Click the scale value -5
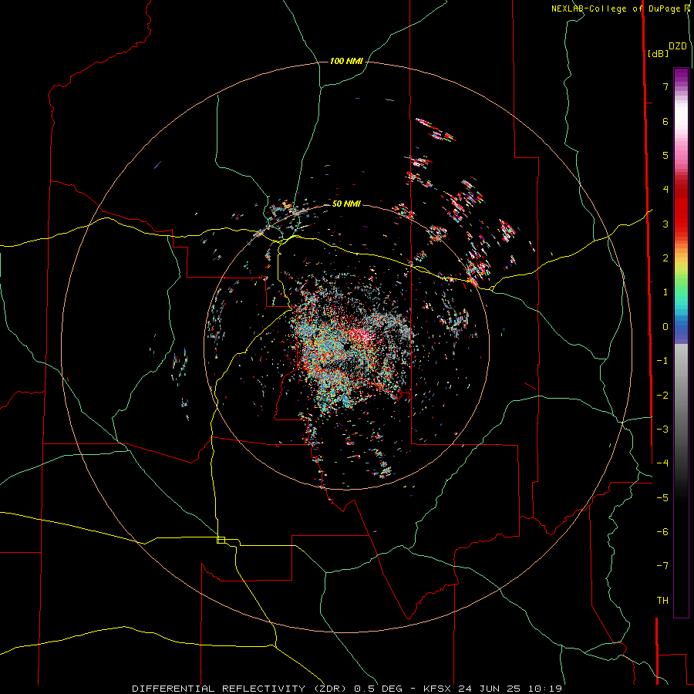Viewport: 694px width, 694px height. click(x=662, y=498)
